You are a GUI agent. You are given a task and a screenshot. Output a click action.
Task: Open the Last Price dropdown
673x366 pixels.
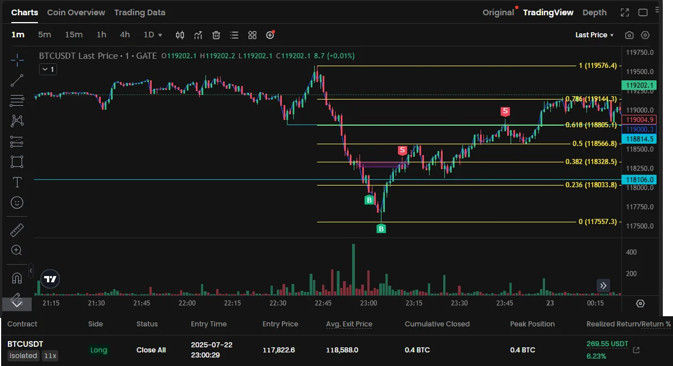click(594, 35)
